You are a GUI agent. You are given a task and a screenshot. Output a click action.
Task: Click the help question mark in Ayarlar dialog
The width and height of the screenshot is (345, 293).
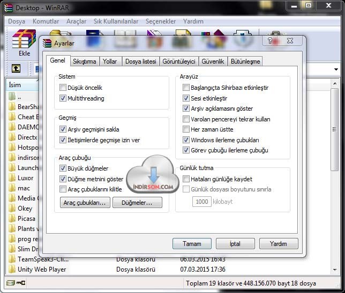[270, 41]
